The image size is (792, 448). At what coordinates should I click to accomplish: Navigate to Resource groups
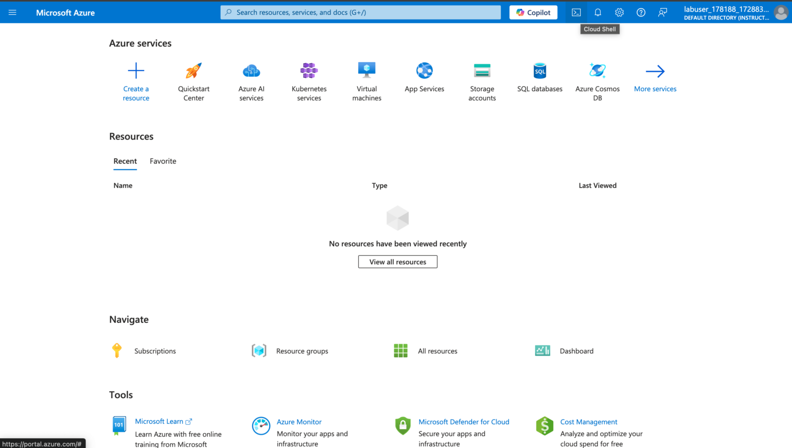point(302,351)
